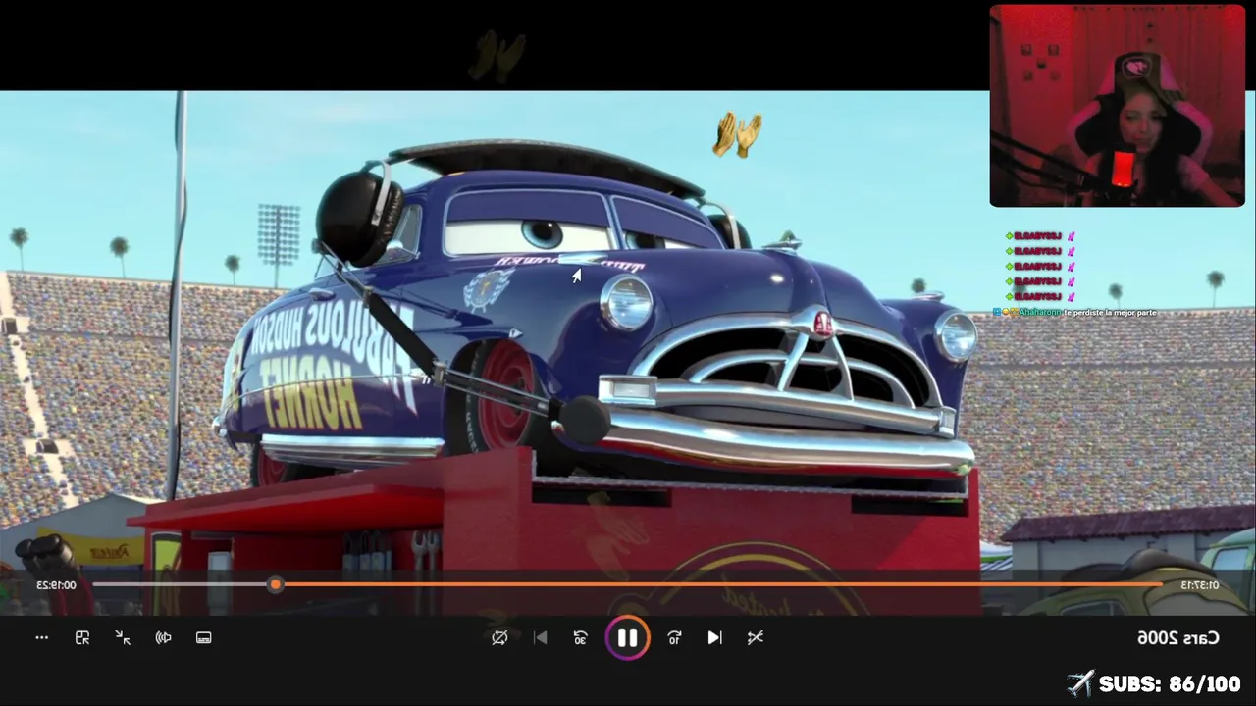Exit full screen with the inward arrows icon
Image resolution: width=1256 pixels, height=706 pixels.
click(123, 637)
